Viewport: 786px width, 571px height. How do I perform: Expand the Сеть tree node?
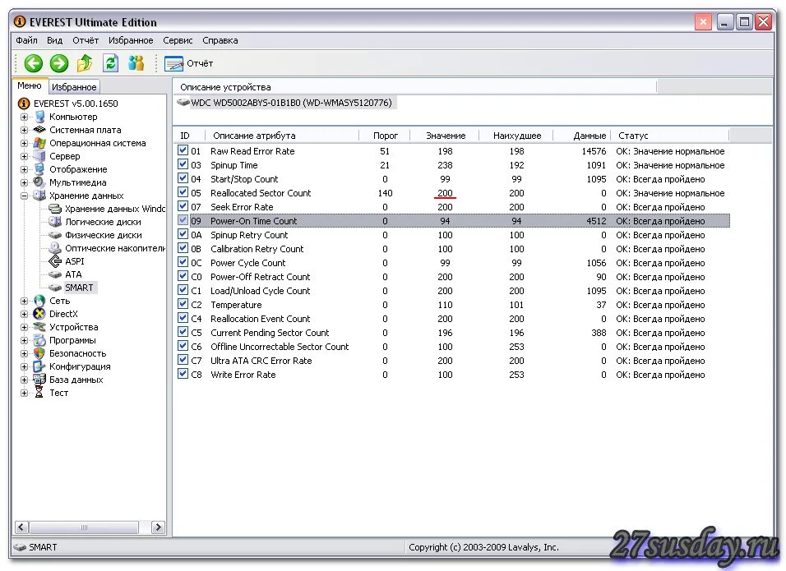pos(24,301)
